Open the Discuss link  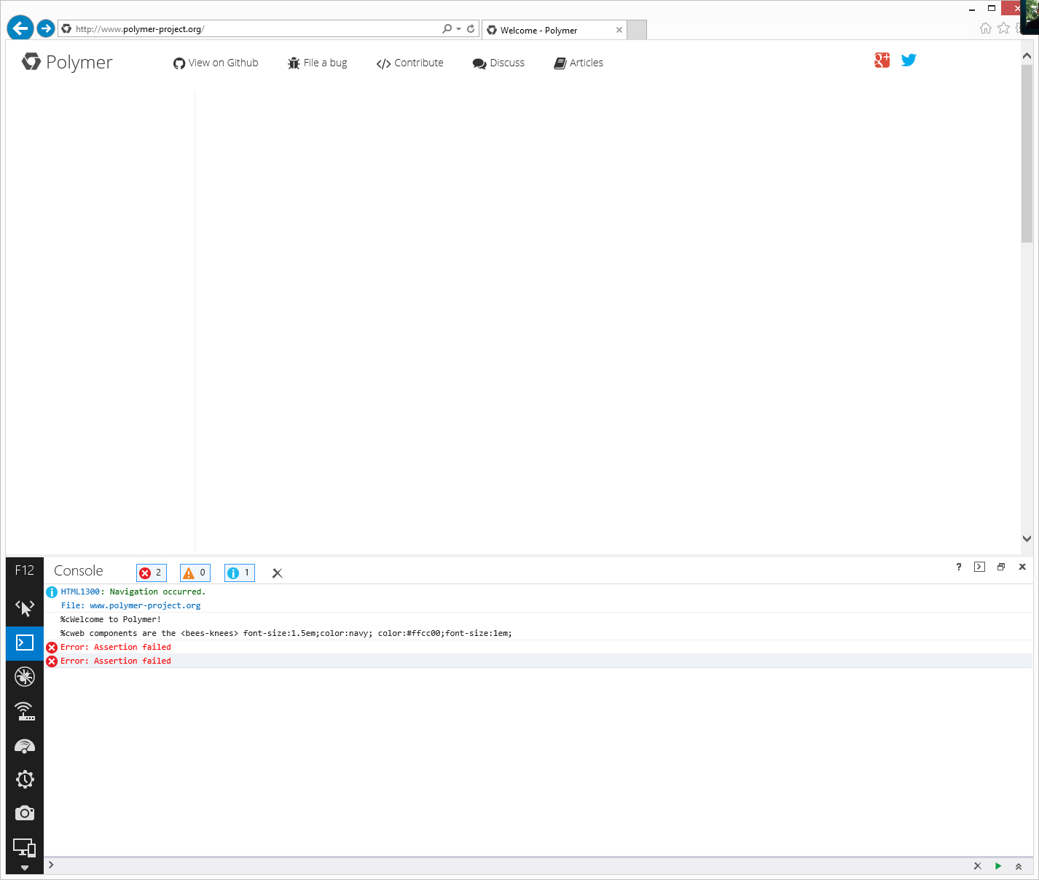(498, 63)
